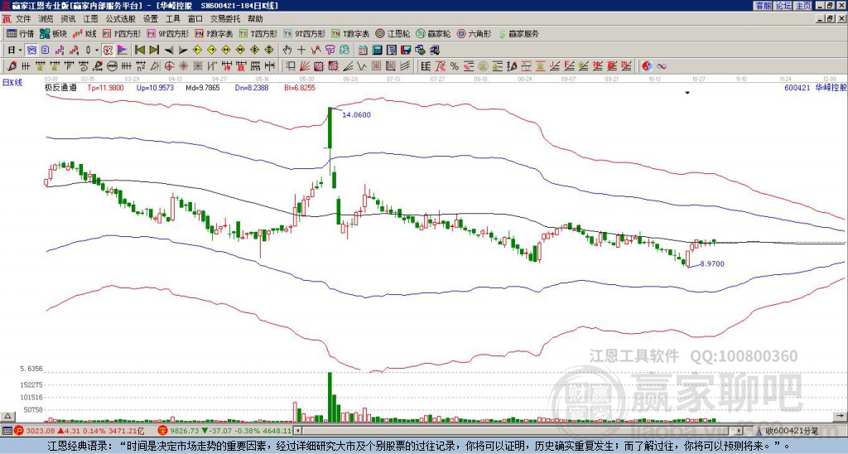
Task: Click the chart horizontal scrollbar track
Action: [x=519, y=431]
